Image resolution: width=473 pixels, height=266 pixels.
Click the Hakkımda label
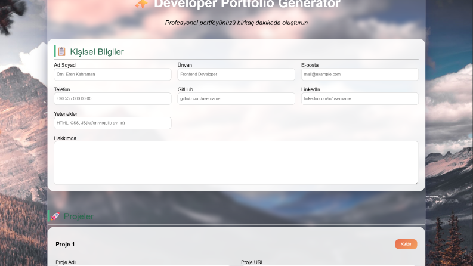65,138
